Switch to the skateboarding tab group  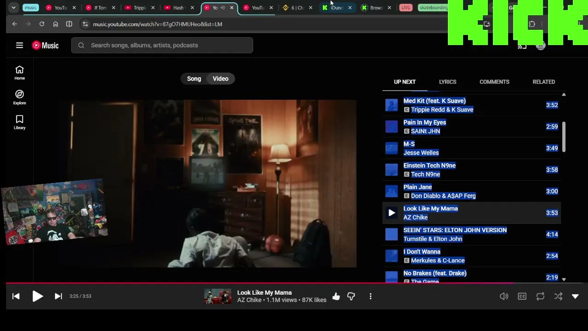click(x=433, y=8)
